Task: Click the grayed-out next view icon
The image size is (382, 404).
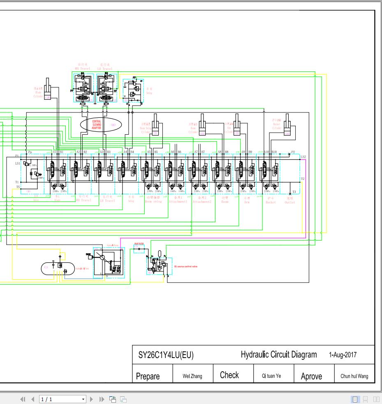Action: [x=123, y=399]
